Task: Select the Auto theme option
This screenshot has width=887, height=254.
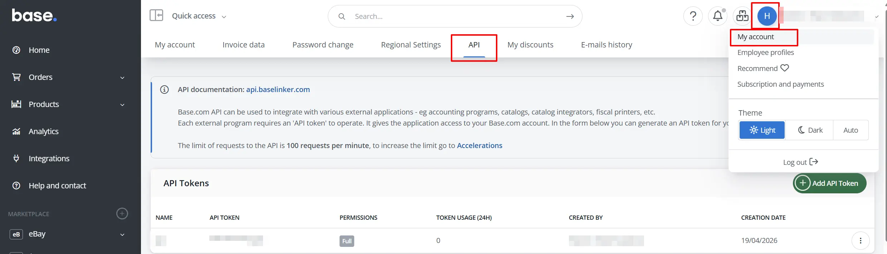Action: (851, 130)
